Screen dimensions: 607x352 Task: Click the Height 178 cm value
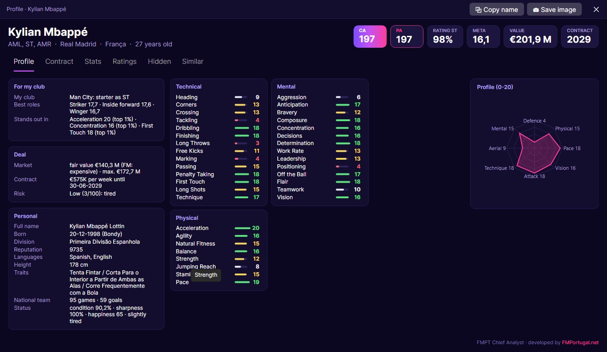tap(79, 265)
